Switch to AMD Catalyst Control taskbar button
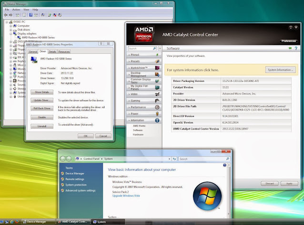 [x=73, y=222]
